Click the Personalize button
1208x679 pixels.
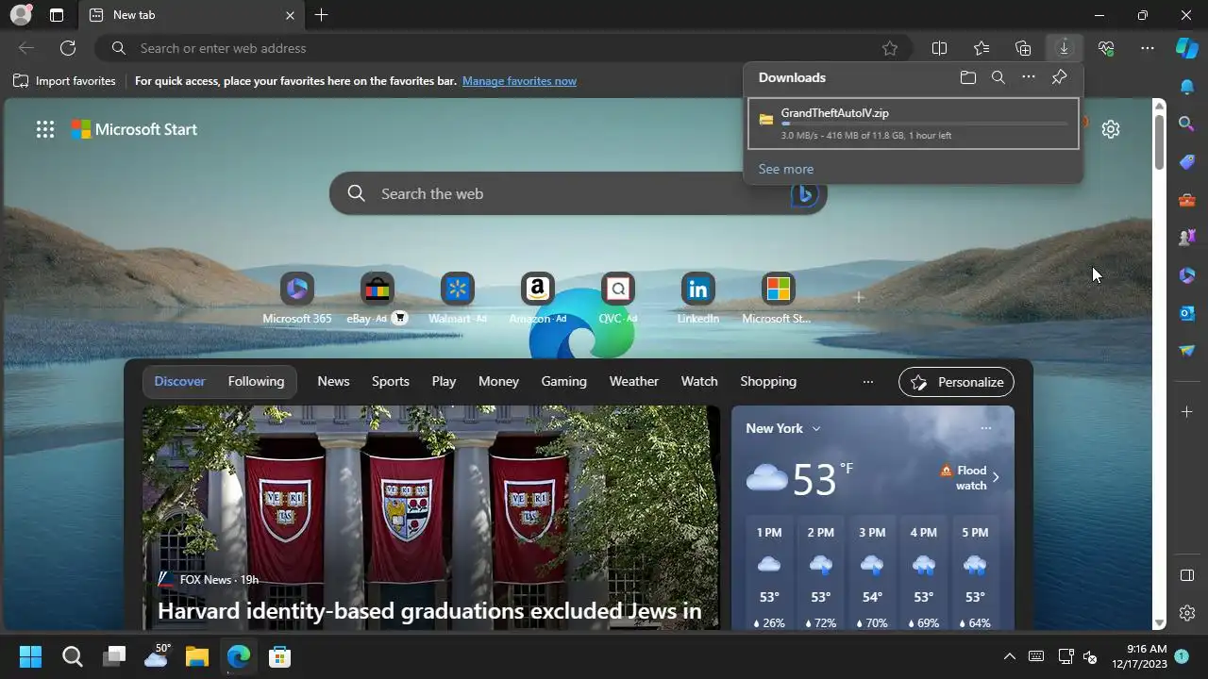click(957, 382)
